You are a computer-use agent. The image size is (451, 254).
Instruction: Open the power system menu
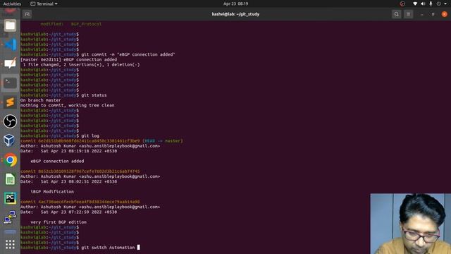pyautogui.click(x=438, y=4)
